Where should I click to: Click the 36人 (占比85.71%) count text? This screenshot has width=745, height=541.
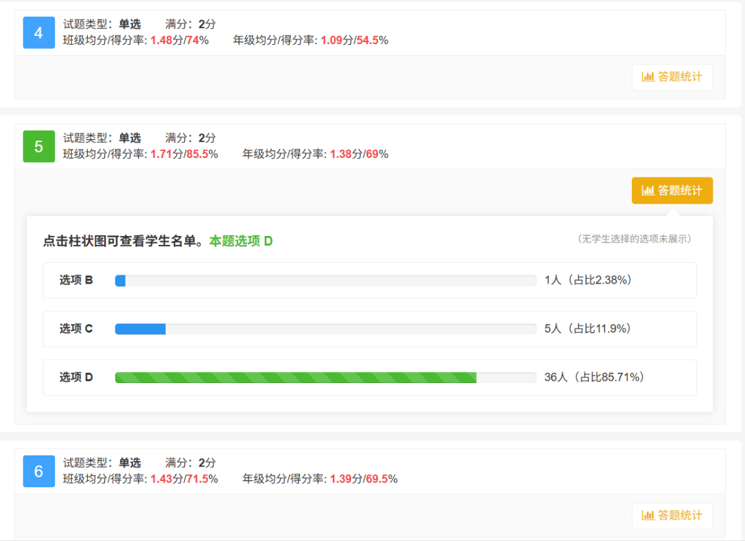click(x=593, y=377)
